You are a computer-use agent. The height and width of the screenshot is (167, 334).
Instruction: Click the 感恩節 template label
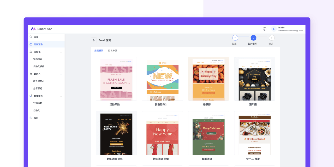(207, 105)
